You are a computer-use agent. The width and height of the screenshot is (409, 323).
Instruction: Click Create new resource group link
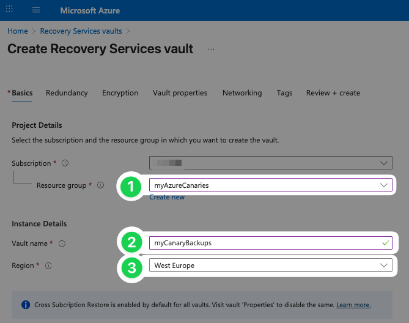point(167,197)
